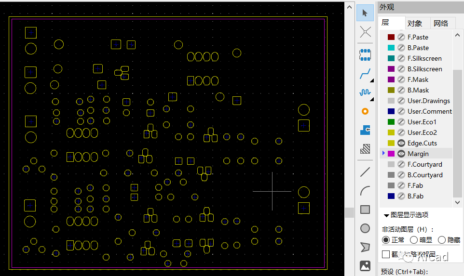Show the B.Fab layer
Viewport: 464px width, 276px height.
click(x=401, y=196)
